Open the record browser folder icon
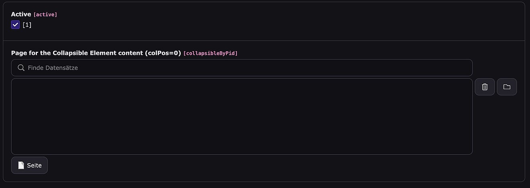 tap(507, 87)
